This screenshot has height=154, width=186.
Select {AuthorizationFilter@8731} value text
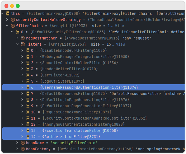pyautogui.click(x=71, y=137)
